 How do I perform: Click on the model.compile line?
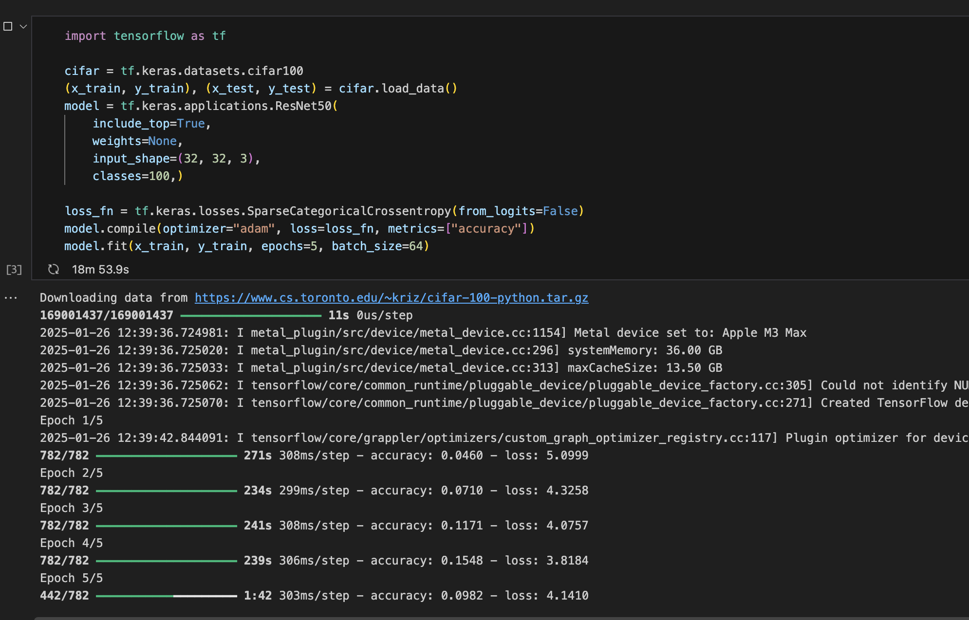pyautogui.click(x=299, y=229)
